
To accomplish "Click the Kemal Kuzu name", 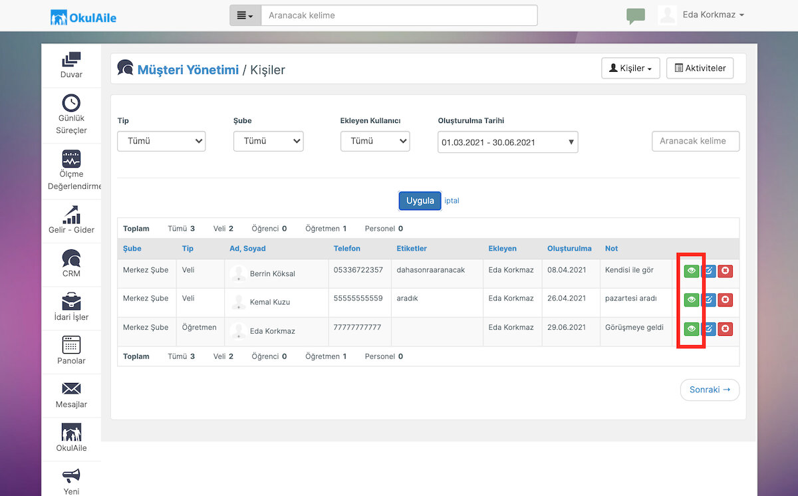I will pyautogui.click(x=270, y=303).
